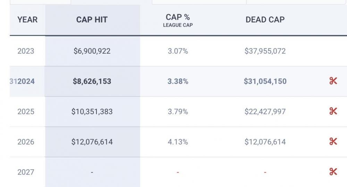
Task: Select the 2023 year row
Action: [26, 51]
